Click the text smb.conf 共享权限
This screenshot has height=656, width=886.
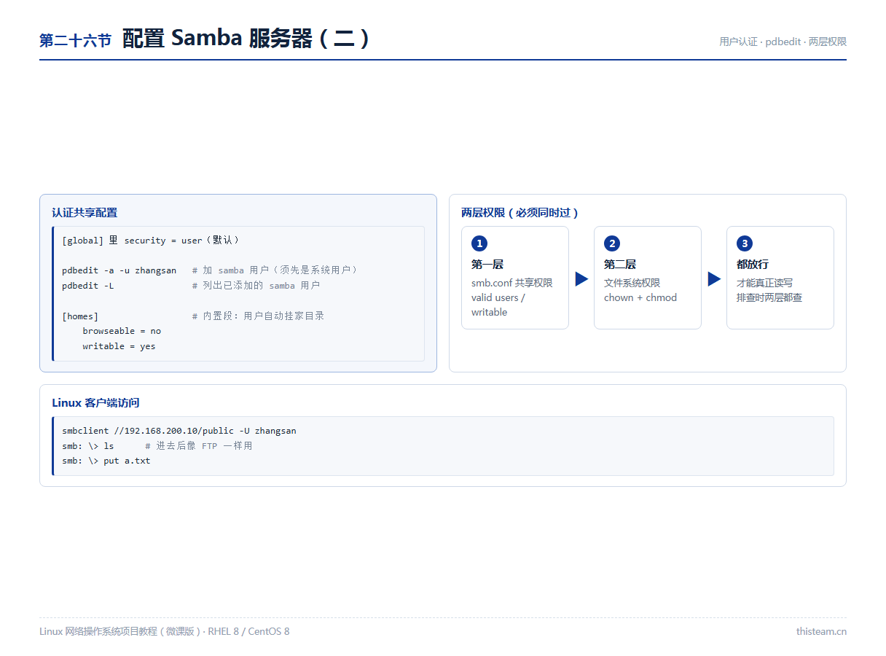pyautogui.click(x=511, y=283)
